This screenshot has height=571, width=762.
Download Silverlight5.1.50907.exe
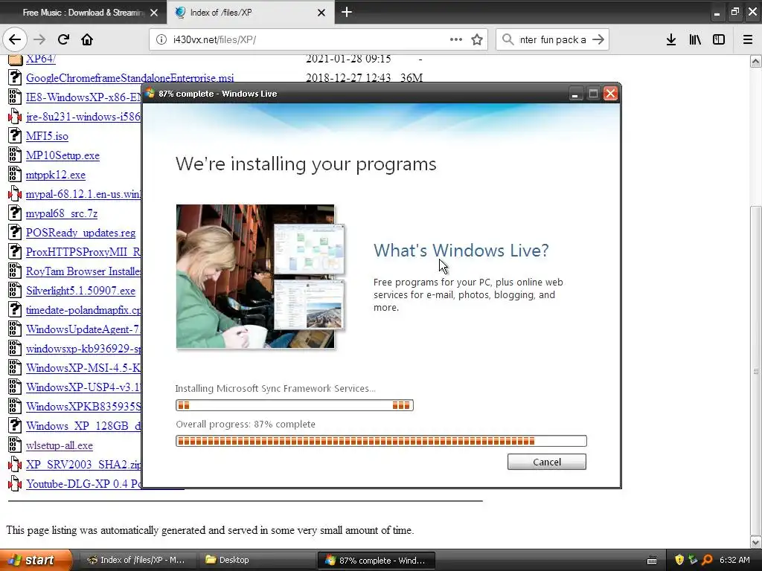[x=80, y=291]
